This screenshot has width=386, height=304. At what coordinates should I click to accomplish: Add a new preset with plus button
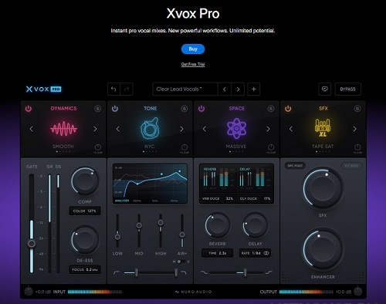tap(254, 90)
